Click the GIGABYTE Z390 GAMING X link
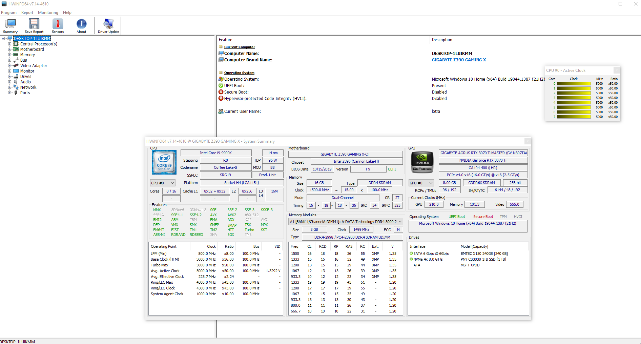 click(x=459, y=60)
